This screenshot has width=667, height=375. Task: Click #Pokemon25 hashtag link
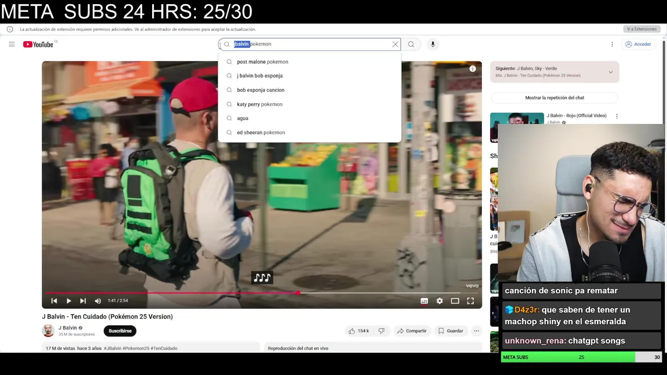(x=135, y=348)
